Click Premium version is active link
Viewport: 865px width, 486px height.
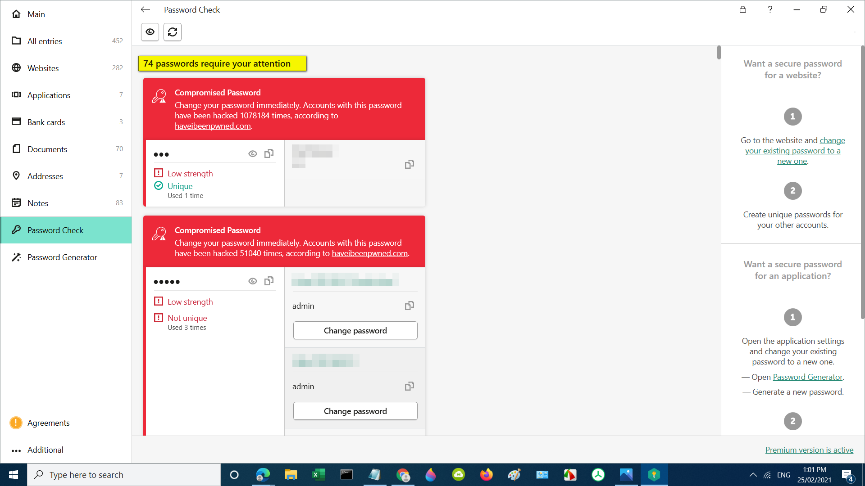click(x=809, y=450)
